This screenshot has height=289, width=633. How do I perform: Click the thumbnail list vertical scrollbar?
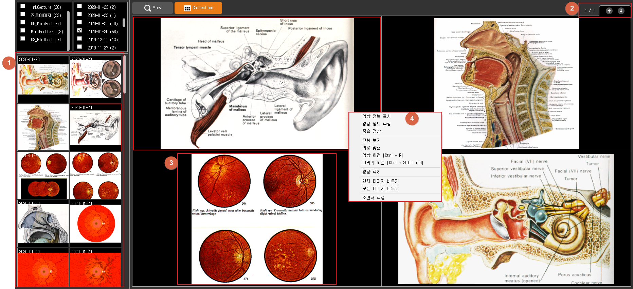click(x=125, y=75)
